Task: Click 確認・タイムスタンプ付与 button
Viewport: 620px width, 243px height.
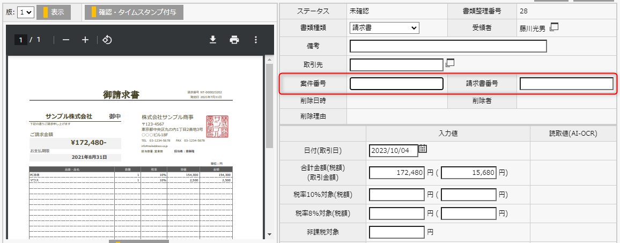Action: click(x=134, y=12)
